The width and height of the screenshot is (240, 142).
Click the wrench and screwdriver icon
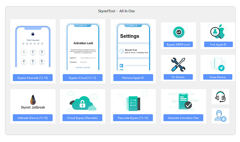[x=178, y=64]
